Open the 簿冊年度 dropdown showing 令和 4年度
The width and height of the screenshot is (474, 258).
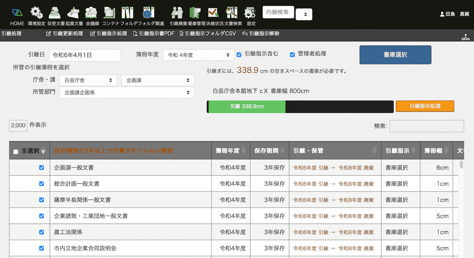point(198,55)
